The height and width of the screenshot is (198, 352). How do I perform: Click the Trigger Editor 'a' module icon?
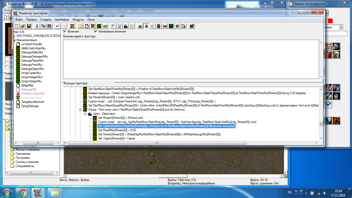[146, 26]
